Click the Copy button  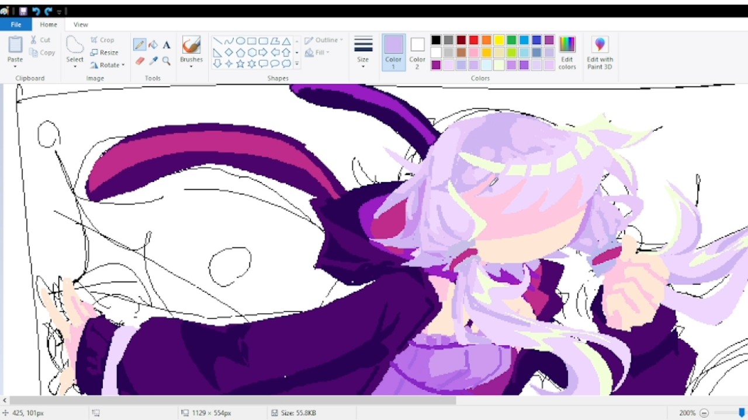point(42,52)
